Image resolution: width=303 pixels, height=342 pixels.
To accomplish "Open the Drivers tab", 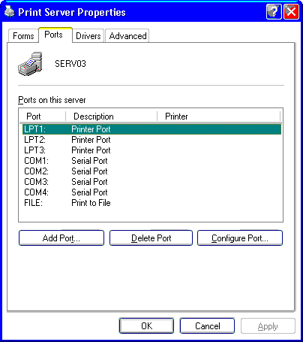I will [x=88, y=36].
